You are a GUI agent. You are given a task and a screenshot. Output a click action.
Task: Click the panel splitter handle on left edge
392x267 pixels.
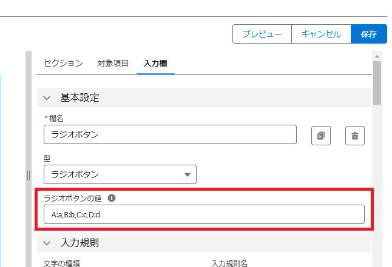click(29, 176)
